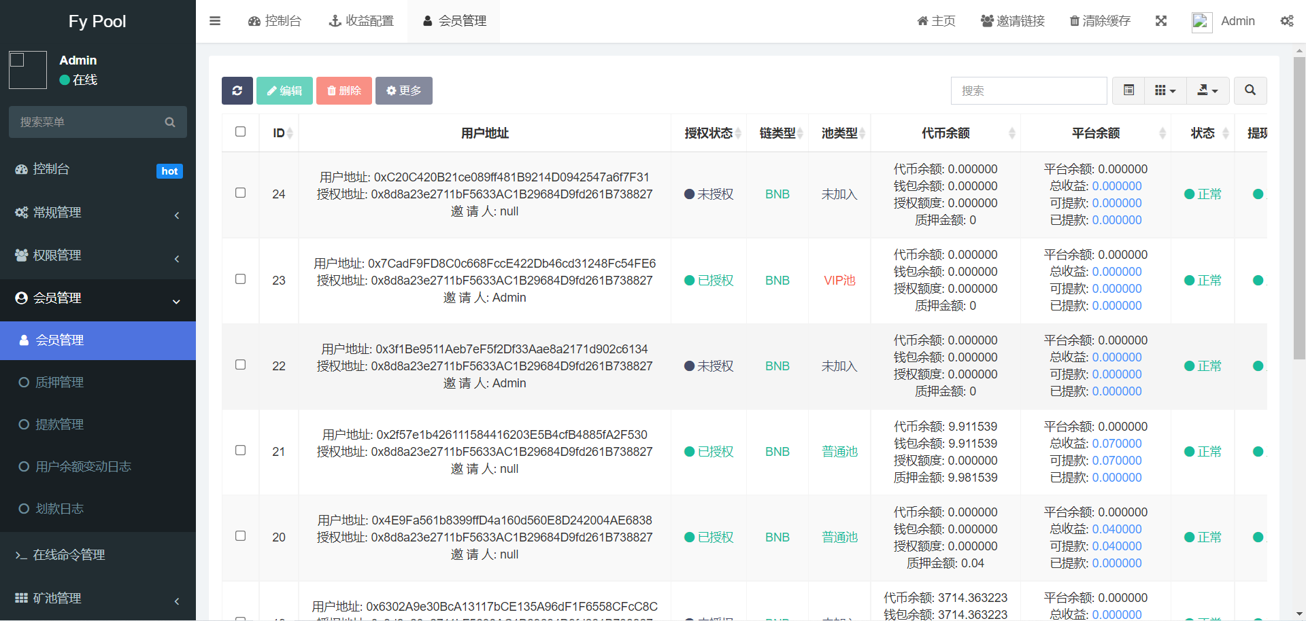Click the Admin avatar image in header
Viewport: 1306px width, 621px height.
[x=1201, y=22]
